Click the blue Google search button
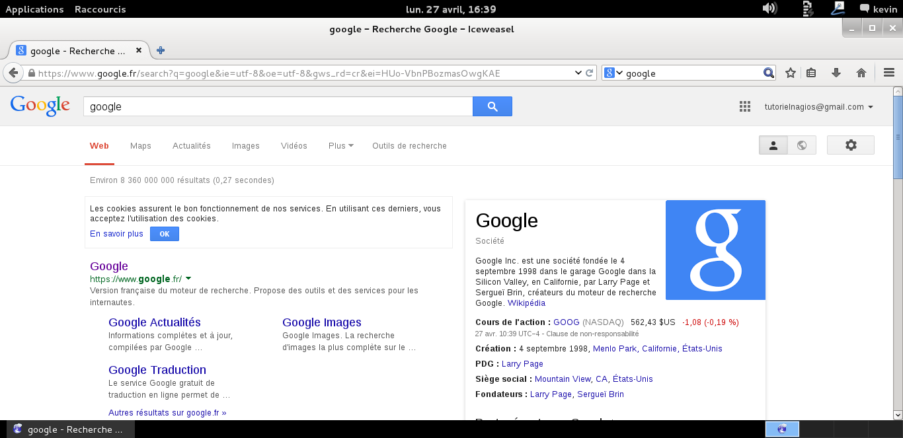Image resolution: width=903 pixels, height=438 pixels. [x=492, y=106]
